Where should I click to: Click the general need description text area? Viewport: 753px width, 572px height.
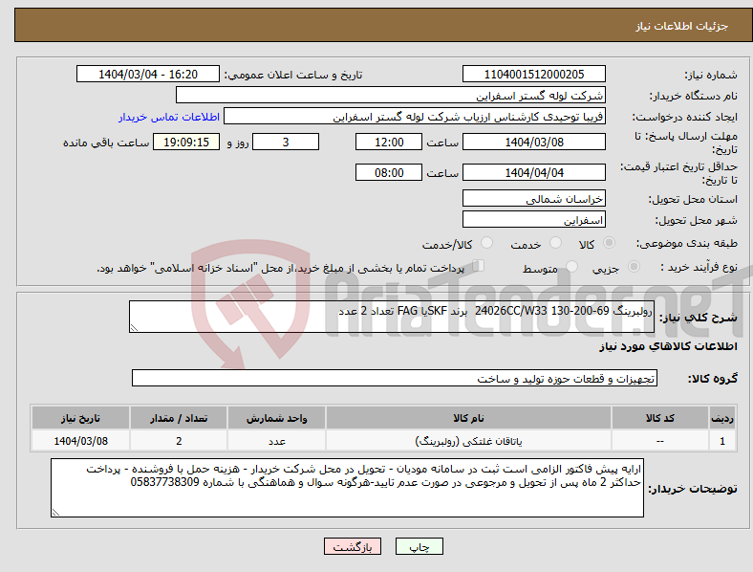click(392, 317)
